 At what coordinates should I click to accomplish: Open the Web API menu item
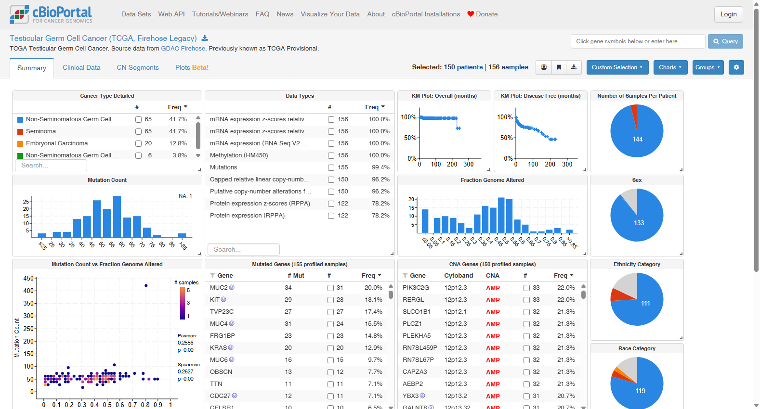point(171,14)
